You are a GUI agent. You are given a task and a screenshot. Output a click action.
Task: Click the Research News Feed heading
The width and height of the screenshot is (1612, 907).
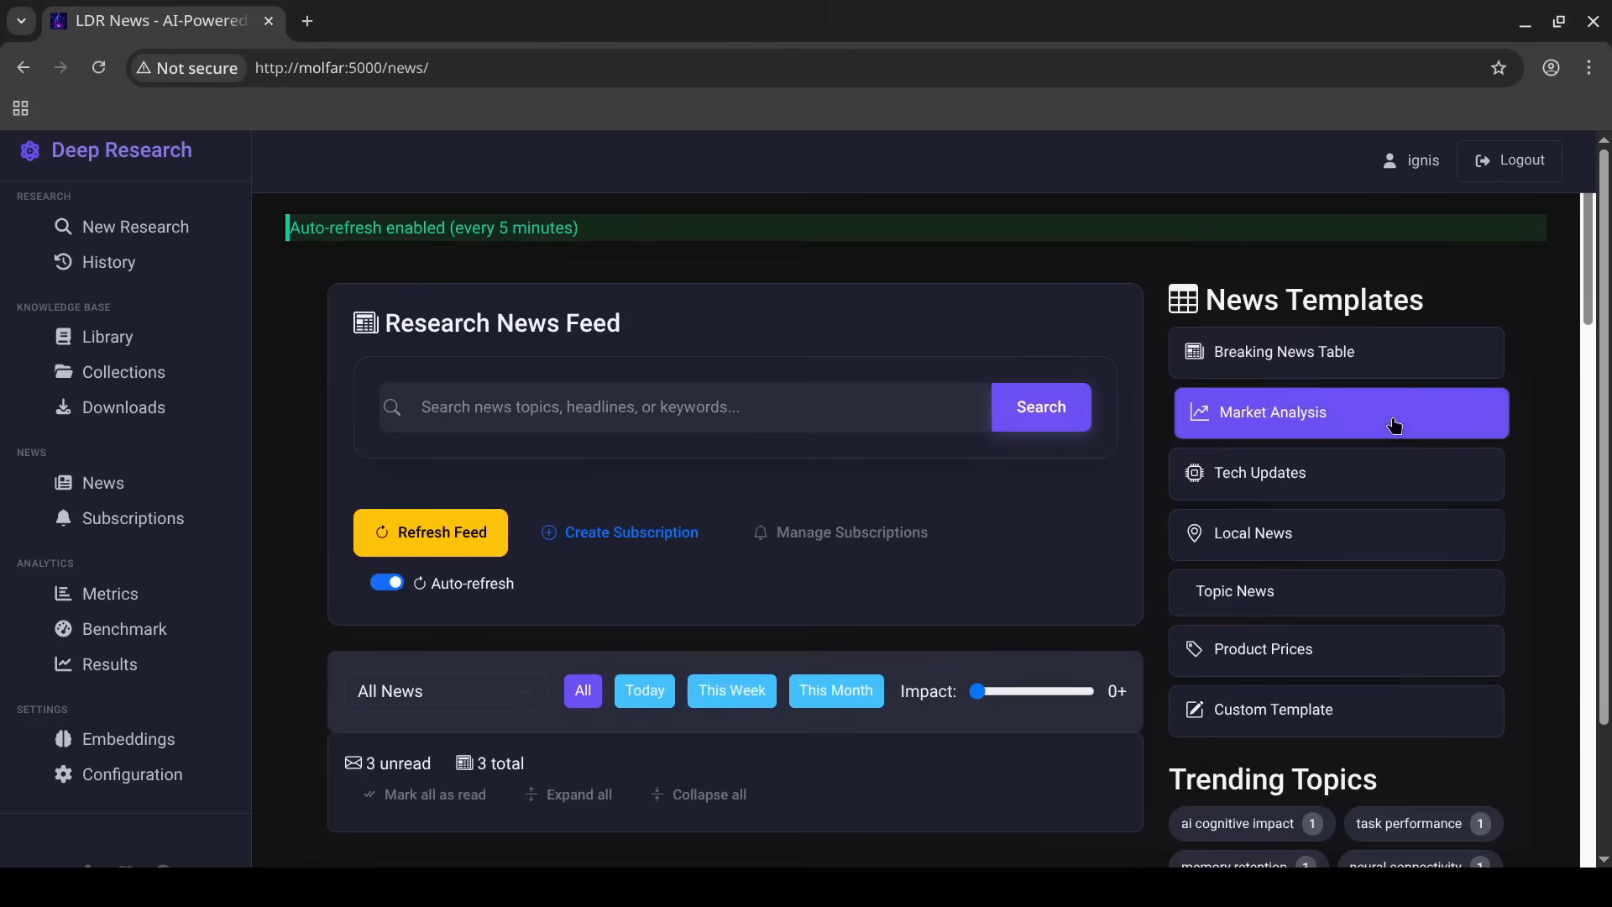(487, 323)
